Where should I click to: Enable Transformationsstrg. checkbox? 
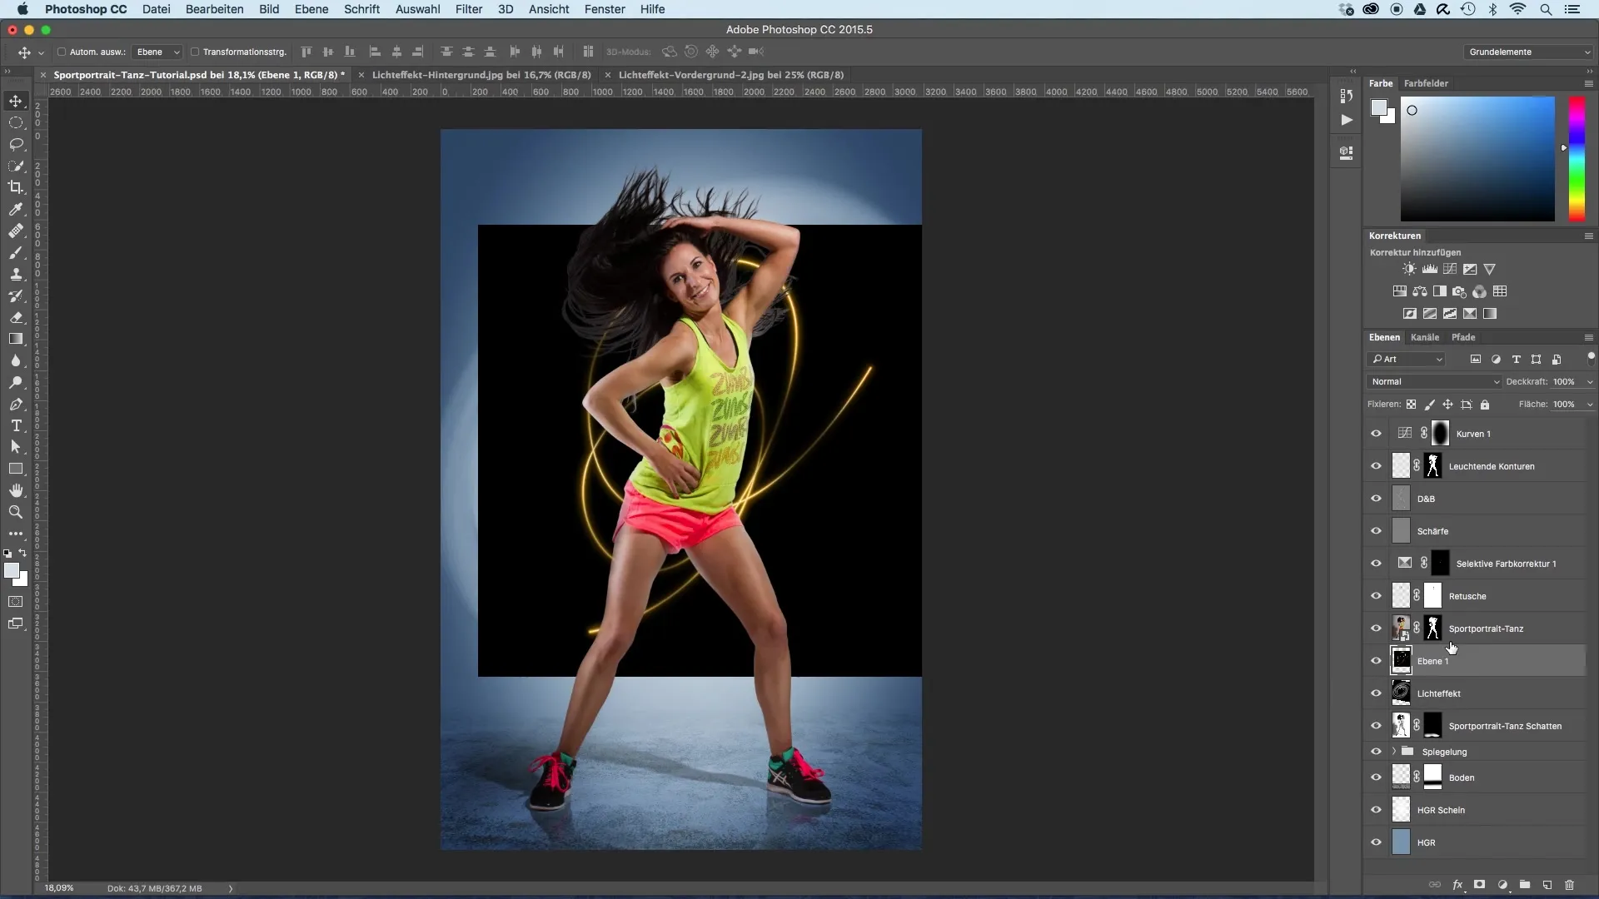(195, 52)
